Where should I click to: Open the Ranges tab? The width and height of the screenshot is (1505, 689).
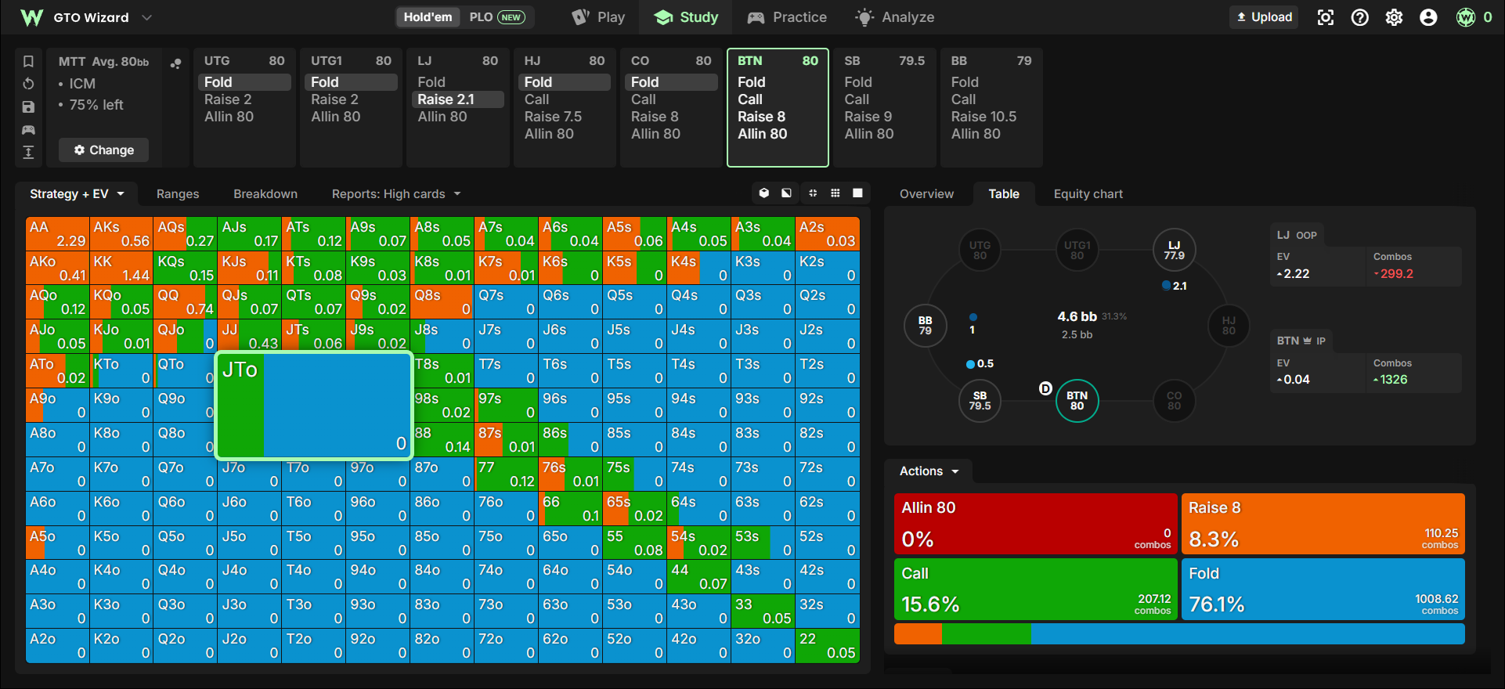178,193
